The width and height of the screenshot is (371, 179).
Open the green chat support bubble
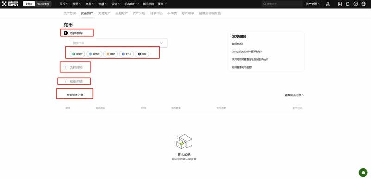click(x=363, y=173)
